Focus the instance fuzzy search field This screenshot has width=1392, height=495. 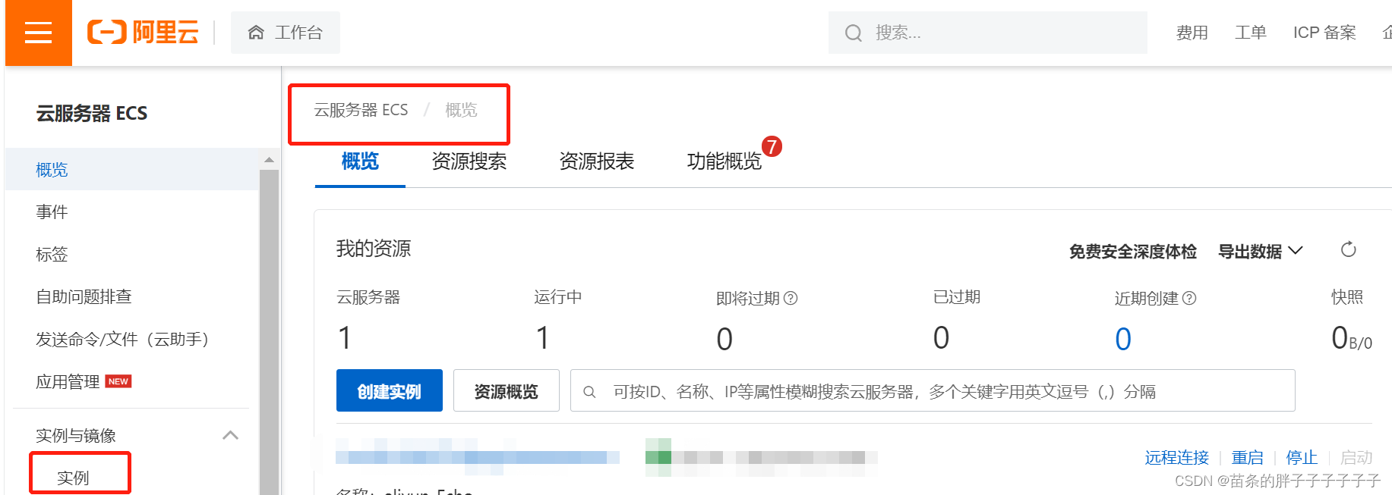point(933,391)
